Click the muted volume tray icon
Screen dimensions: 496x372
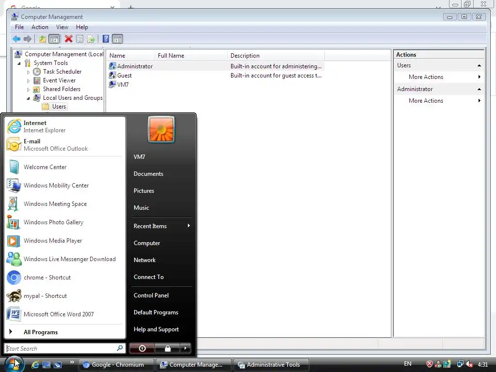point(469,364)
